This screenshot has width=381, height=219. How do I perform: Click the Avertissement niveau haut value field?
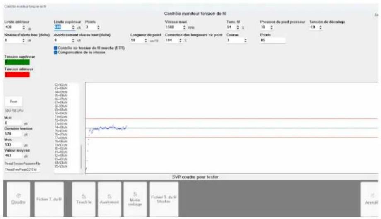click(63, 40)
